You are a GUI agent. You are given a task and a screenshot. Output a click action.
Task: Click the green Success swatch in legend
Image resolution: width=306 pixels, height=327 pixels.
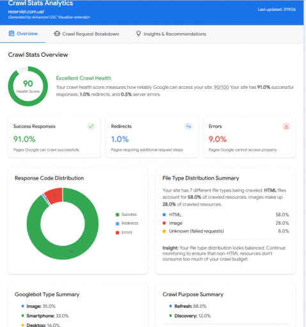coord(118,215)
